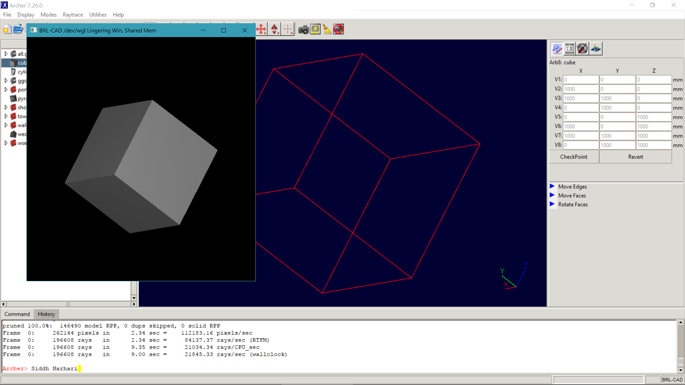Click the camera raytrace icon

(x=303, y=29)
